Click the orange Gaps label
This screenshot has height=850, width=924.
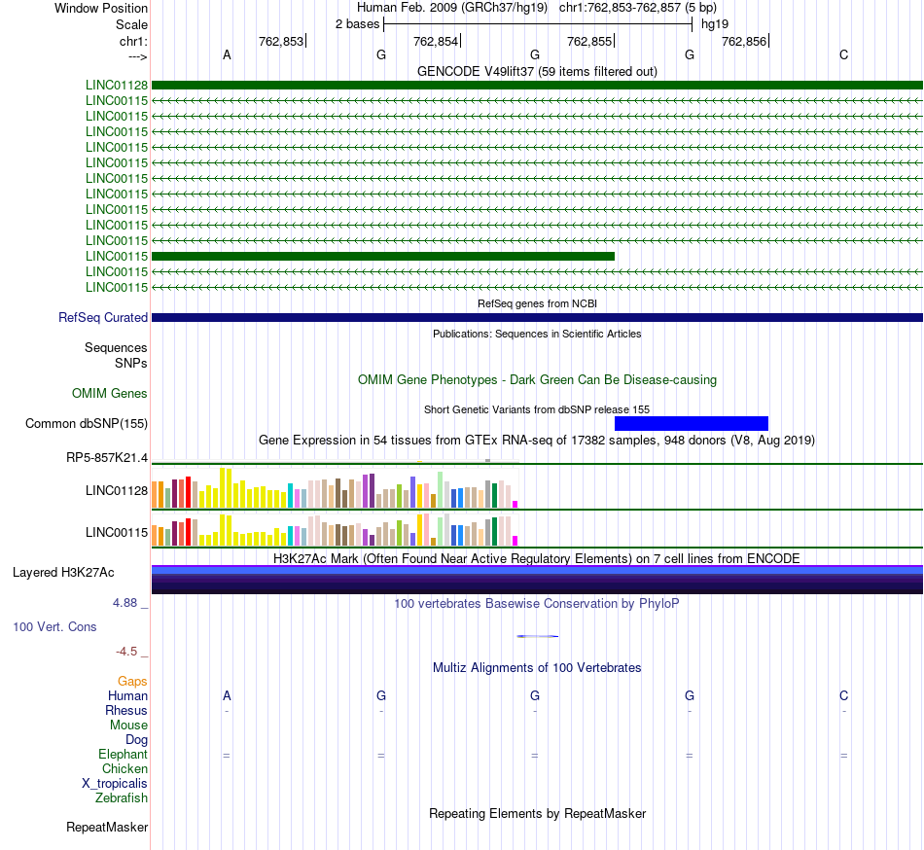coord(132,682)
